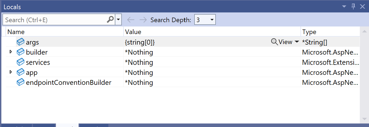This screenshot has width=369, height=127.
Task: Click the args variable cube icon
Action: 21,42
